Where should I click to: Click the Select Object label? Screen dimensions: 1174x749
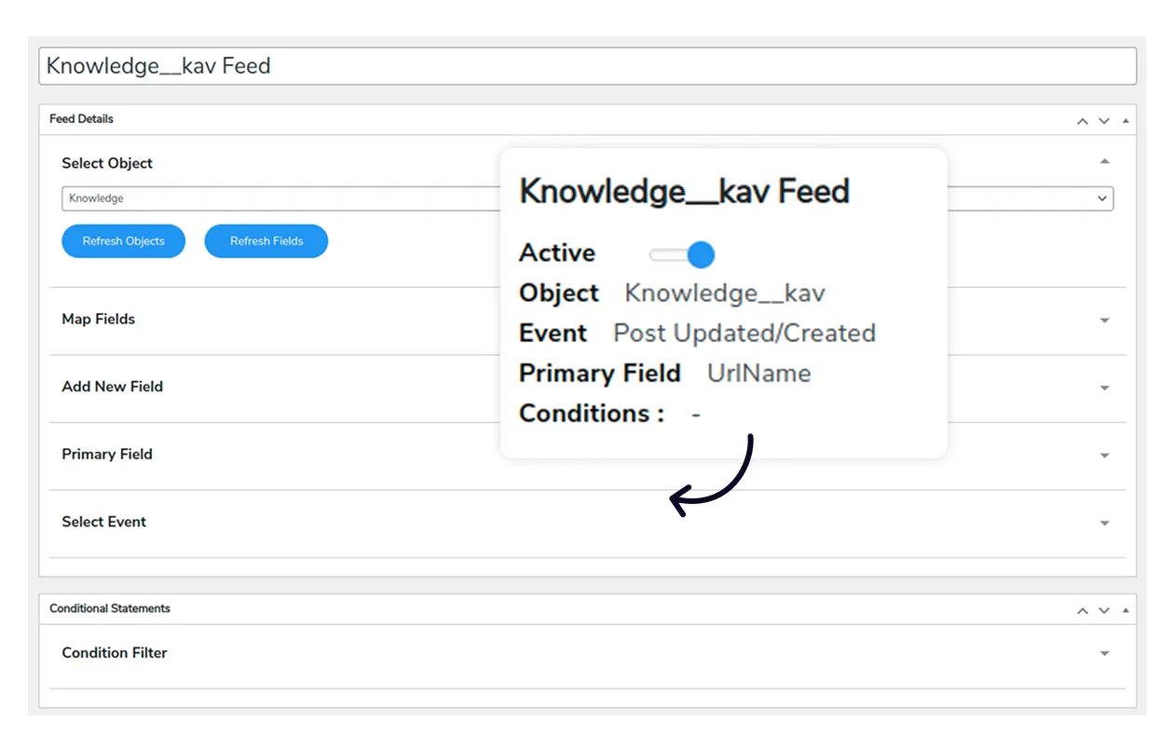coord(107,163)
